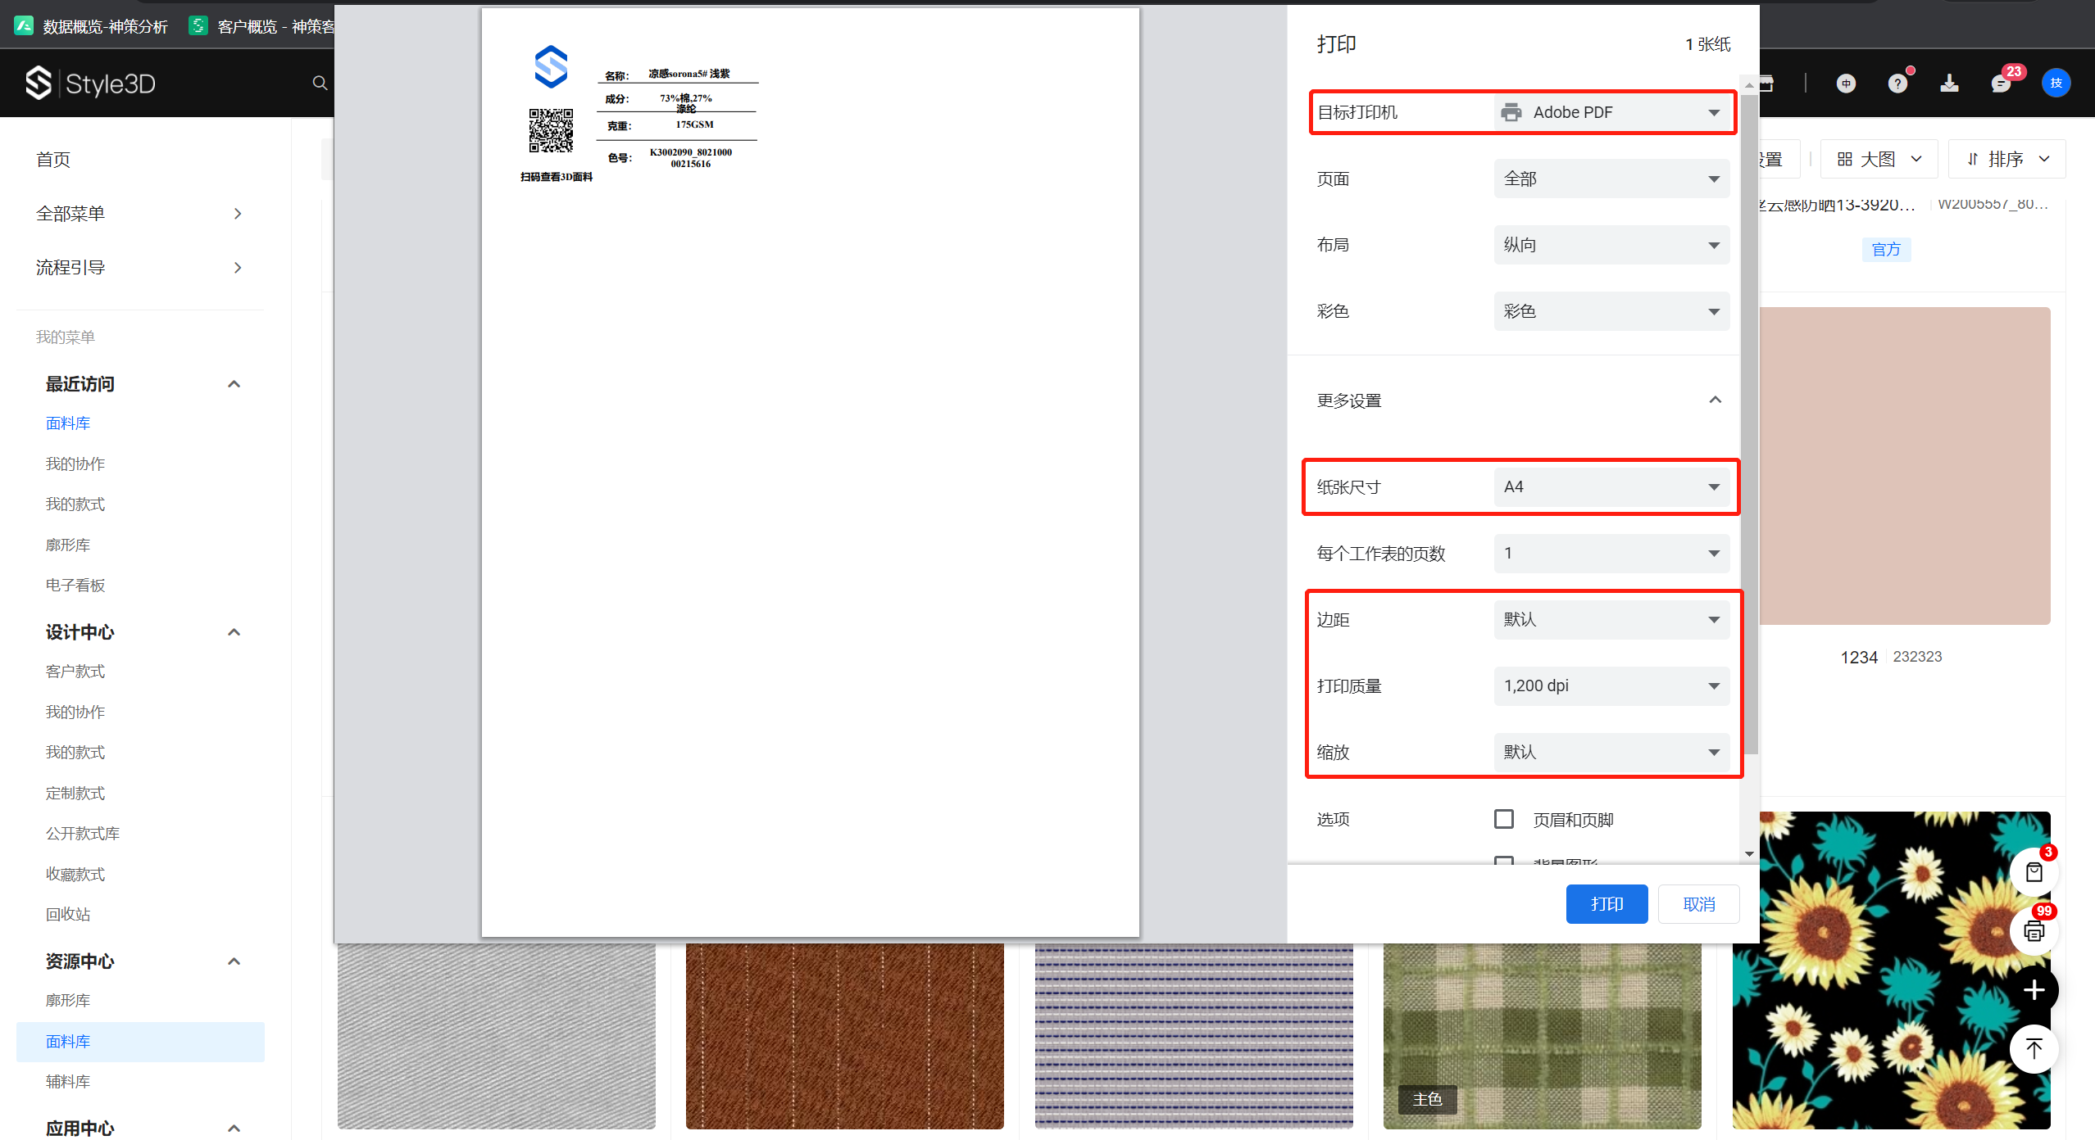The height and width of the screenshot is (1140, 2095).
Task: Enable 页眉和页脚 checkbox
Action: [x=1504, y=819]
